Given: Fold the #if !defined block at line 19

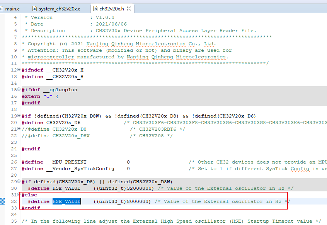Looking at the screenshot, I should pyautogui.click(x=19, y=116).
